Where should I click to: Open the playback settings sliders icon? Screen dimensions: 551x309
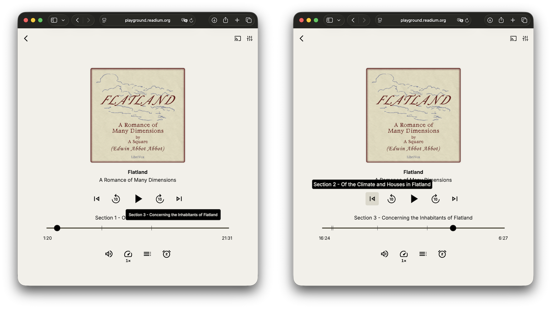tap(250, 38)
